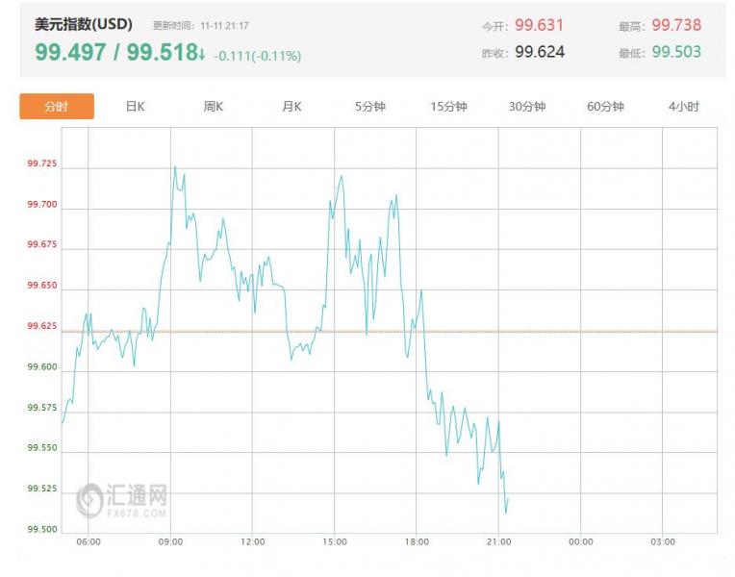Select the 分时 chart tab

57,107
